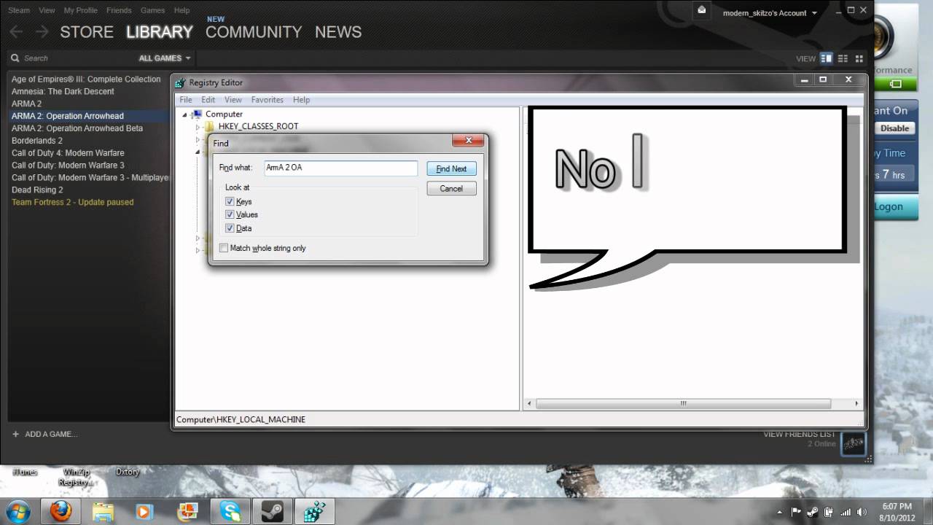
Task: Open the Steam inbox envelope icon
Action: coord(701,10)
